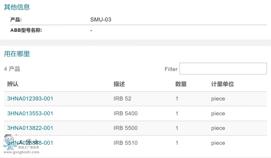Screen dimensions: 271x158
Task: Sort by the 描述 column header
Action: point(119,84)
